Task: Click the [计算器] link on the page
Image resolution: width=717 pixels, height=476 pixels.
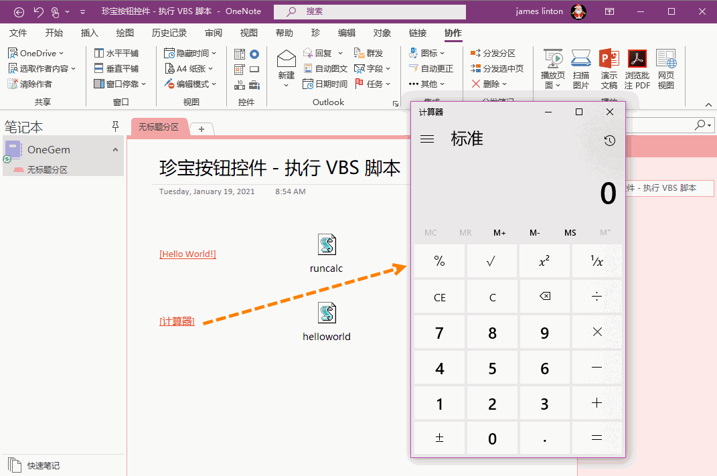Action: tap(177, 321)
